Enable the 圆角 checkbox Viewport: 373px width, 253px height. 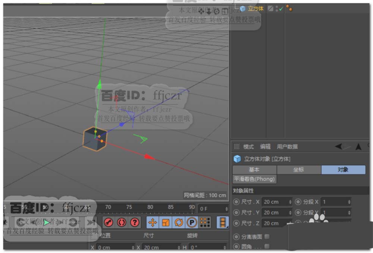pos(267,246)
